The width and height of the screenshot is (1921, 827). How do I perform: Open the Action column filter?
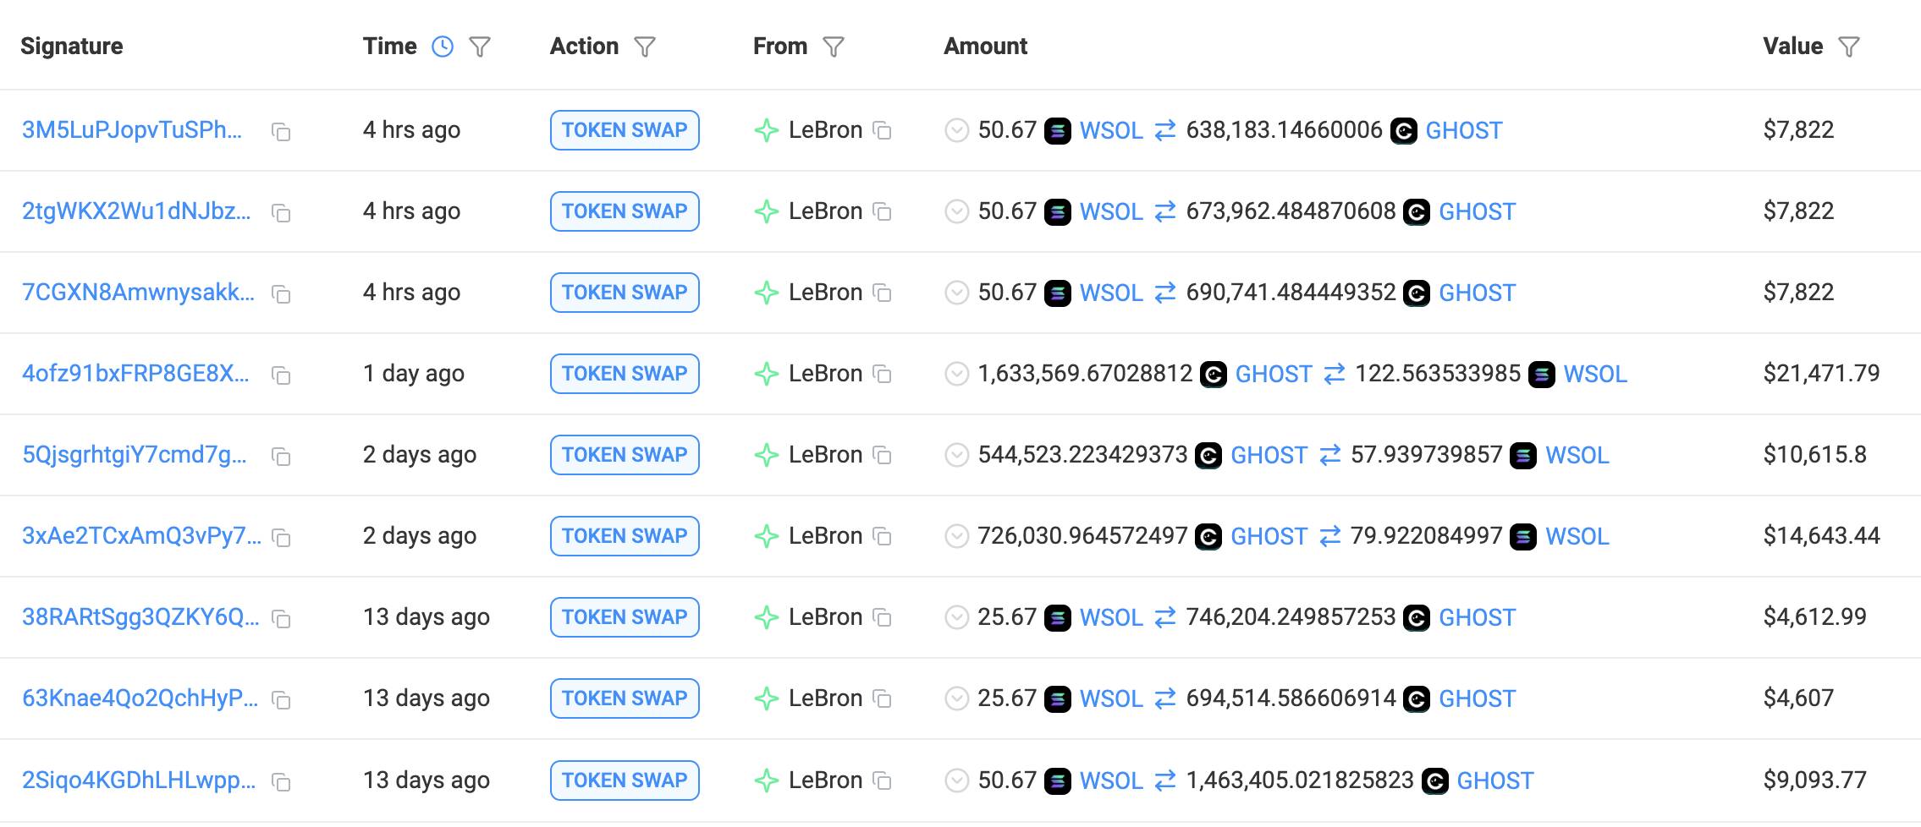tap(645, 47)
